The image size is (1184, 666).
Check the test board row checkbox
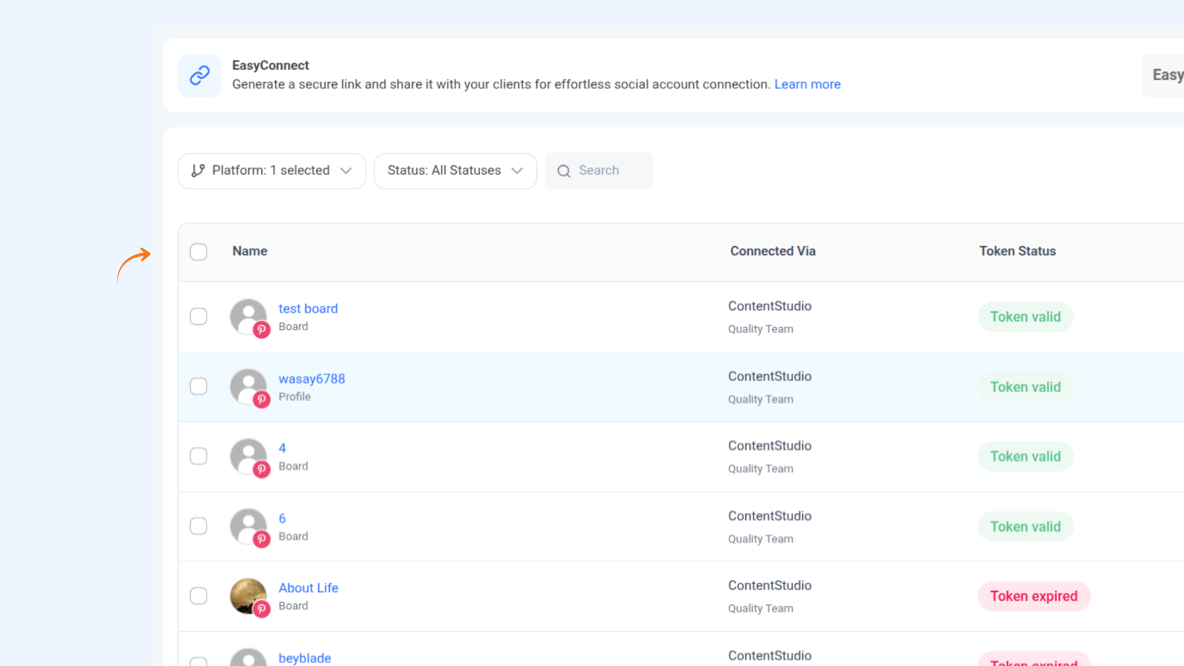199,316
